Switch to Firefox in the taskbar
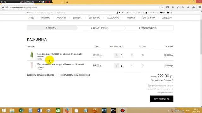 coord(67,110)
